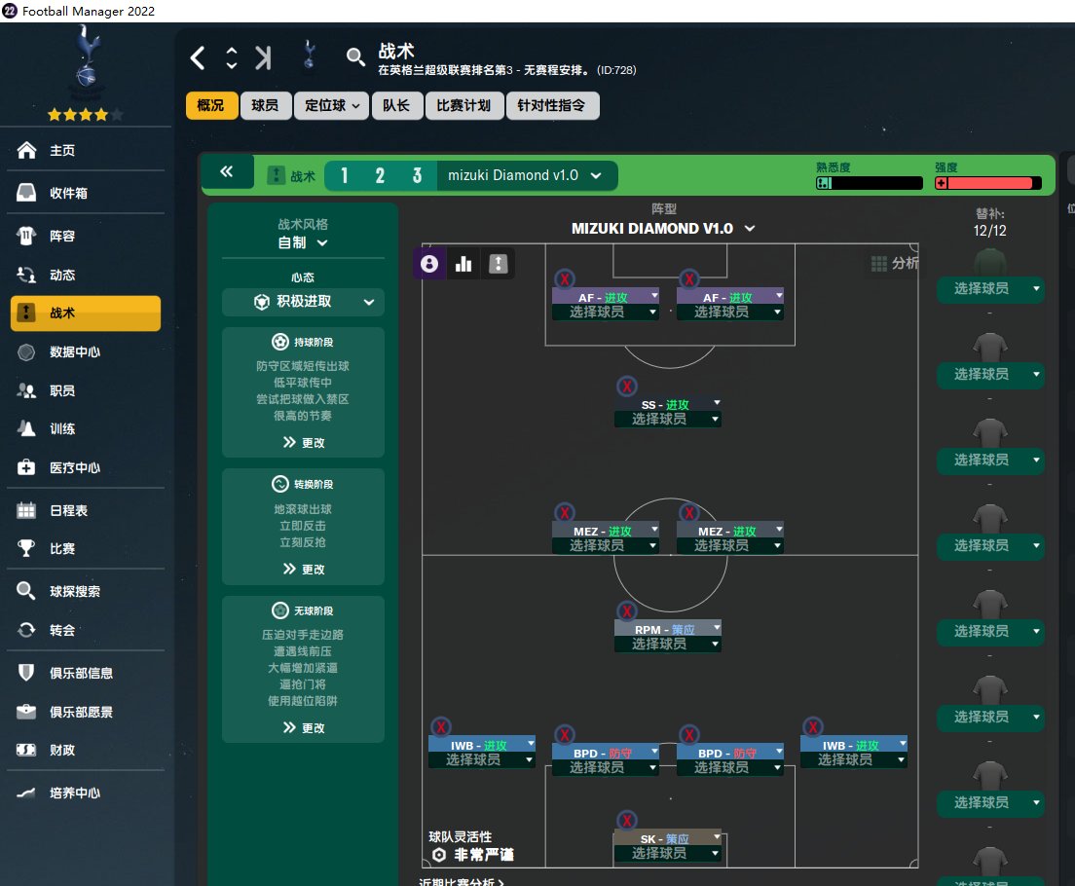Go forward with the right arrow
The width and height of the screenshot is (1075, 886).
(263, 58)
